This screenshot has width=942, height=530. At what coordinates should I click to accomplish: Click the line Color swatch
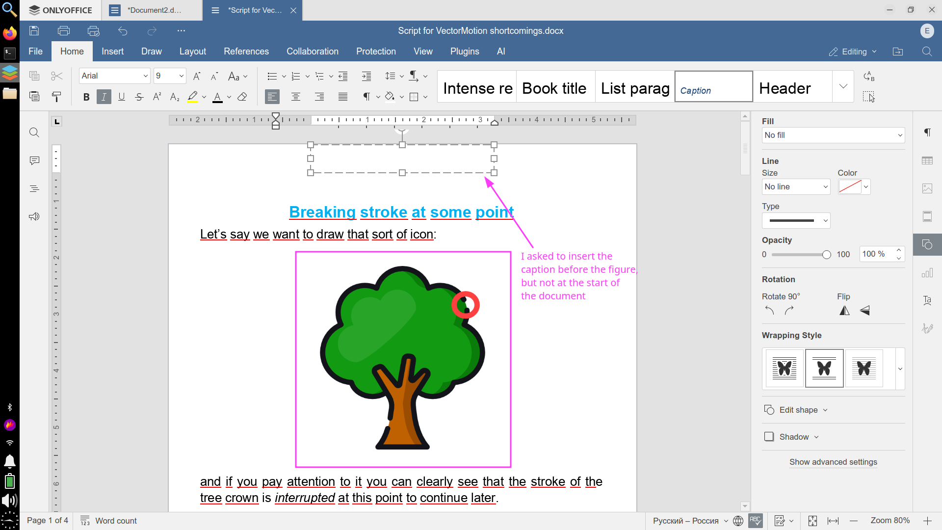tap(850, 186)
